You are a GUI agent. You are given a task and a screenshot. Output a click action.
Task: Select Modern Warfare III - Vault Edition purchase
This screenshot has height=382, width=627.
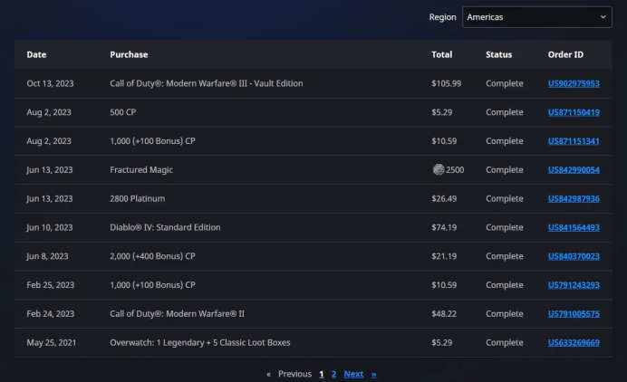coord(207,83)
